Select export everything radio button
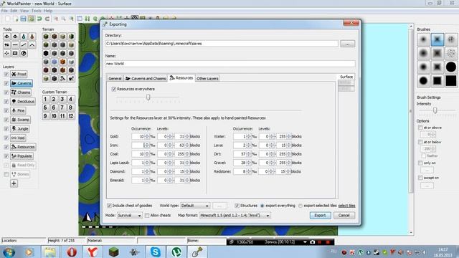This screenshot has width=459, height=258. tap(262, 206)
